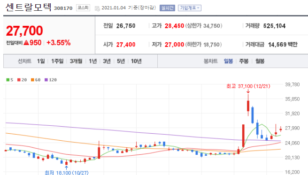Select the 3개월 line chart period
Screen dimensions: 308x175
(x=76, y=61)
